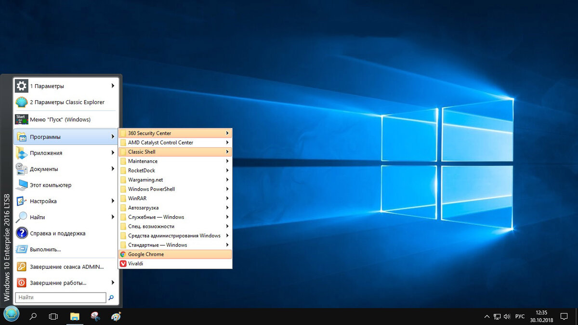The width and height of the screenshot is (578, 325).
Task: Click the Приложения icon
Action: pos(22,153)
